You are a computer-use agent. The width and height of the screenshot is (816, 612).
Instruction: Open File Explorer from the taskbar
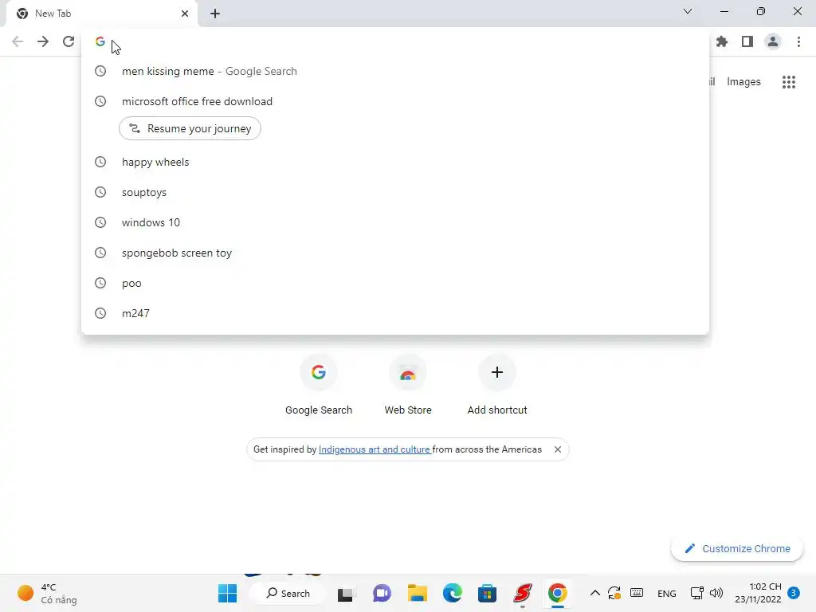pos(417,593)
